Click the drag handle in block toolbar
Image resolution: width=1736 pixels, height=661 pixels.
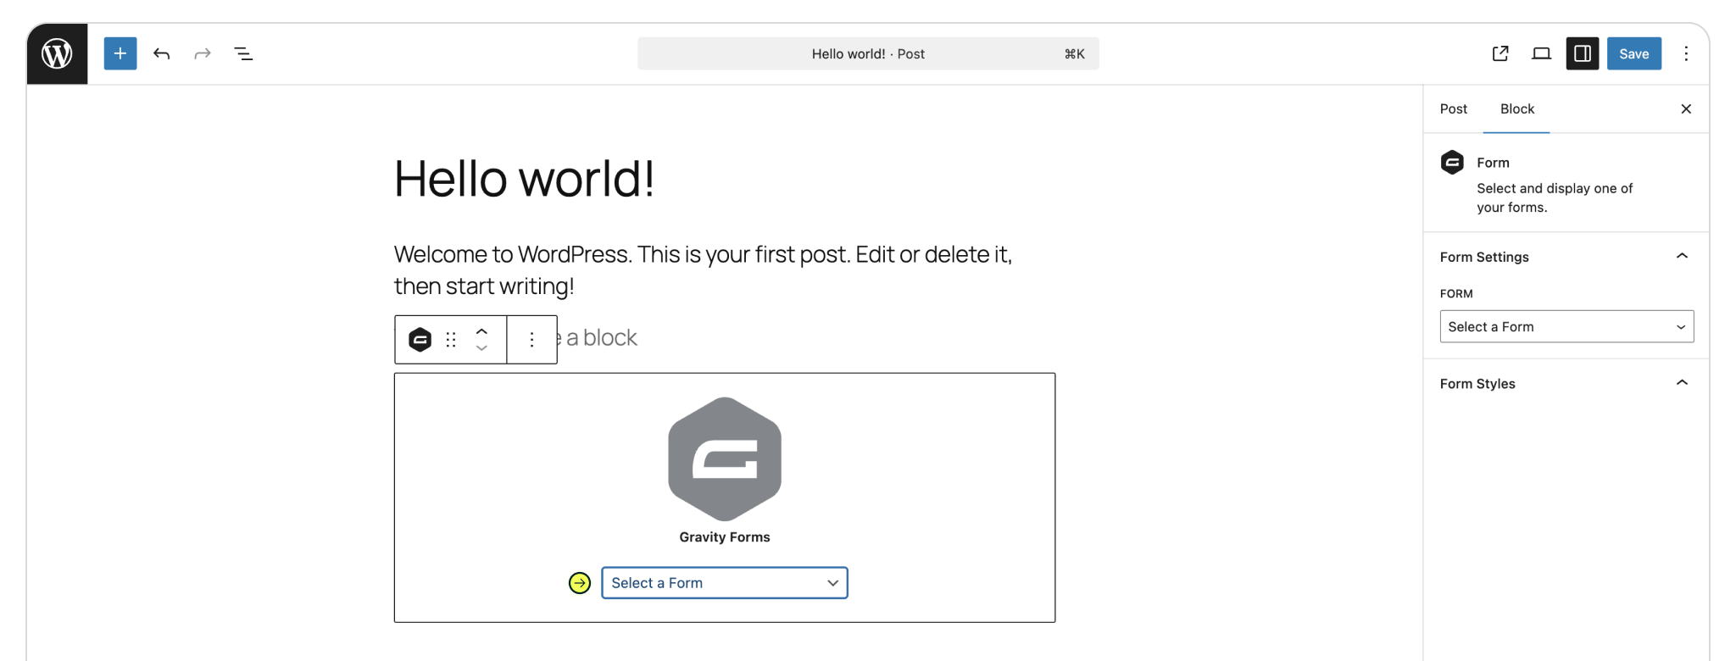(451, 339)
